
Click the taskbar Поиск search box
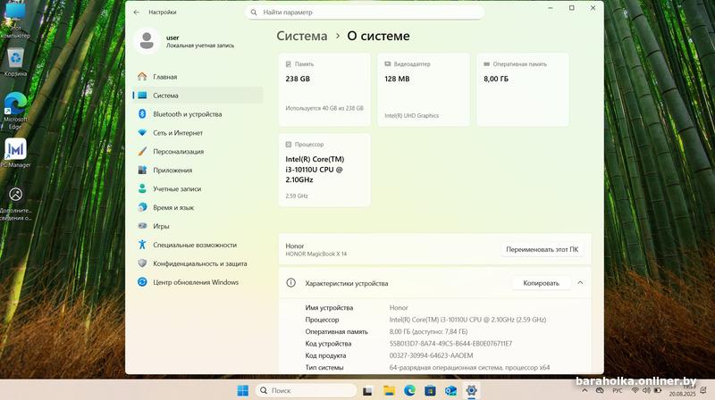click(x=306, y=390)
